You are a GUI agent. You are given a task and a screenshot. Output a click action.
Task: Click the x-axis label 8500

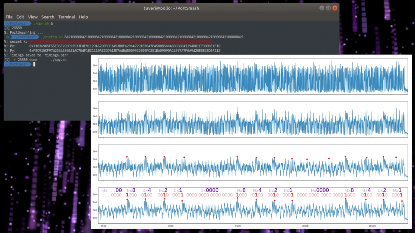(103, 226)
